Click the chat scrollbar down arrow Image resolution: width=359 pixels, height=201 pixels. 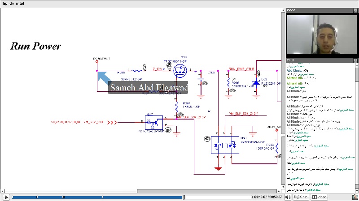[357, 191]
